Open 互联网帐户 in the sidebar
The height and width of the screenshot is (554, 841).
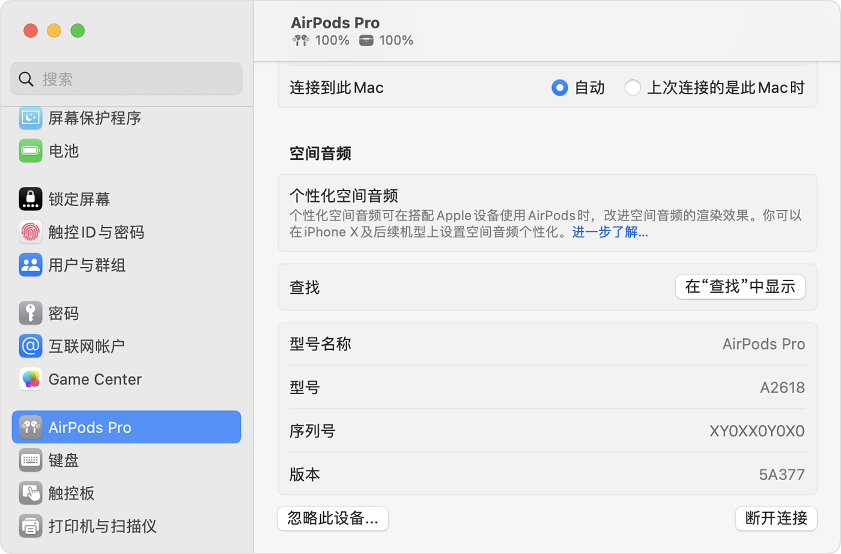pos(126,346)
